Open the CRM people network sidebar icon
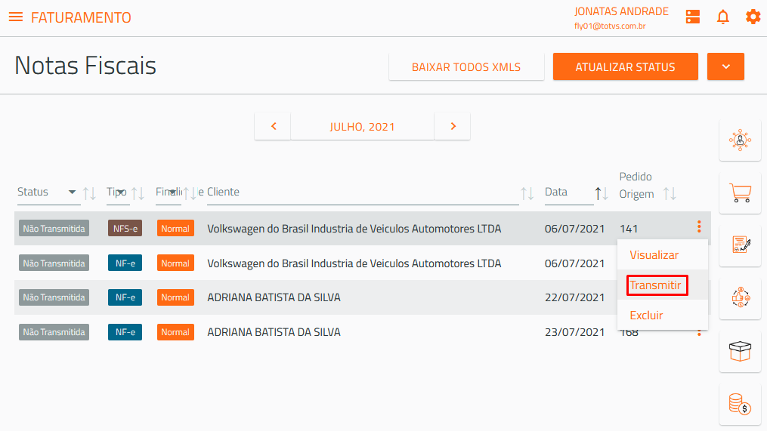 pyautogui.click(x=740, y=140)
